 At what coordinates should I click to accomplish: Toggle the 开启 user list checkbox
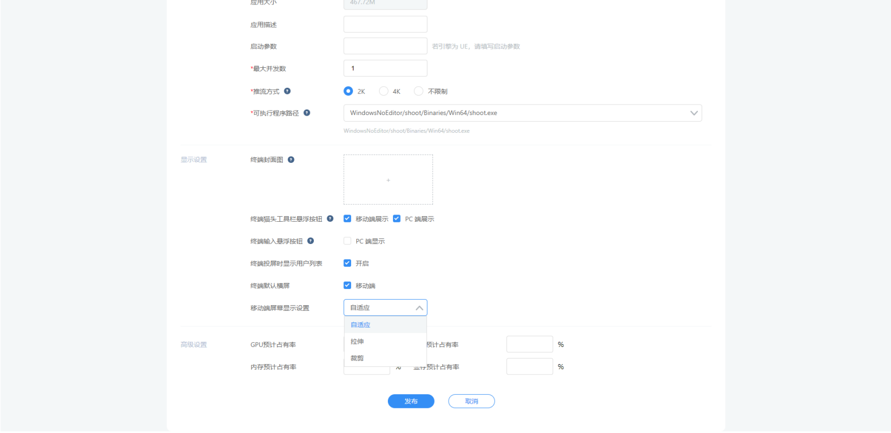[347, 263]
